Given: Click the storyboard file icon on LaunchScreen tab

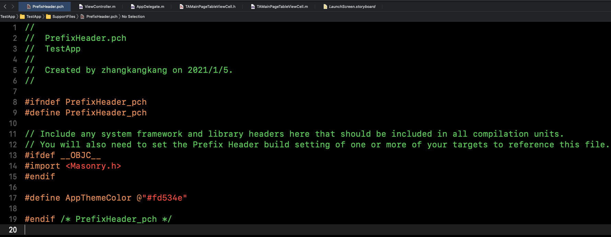Looking at the screenshot, I should [x=325, y=7].
